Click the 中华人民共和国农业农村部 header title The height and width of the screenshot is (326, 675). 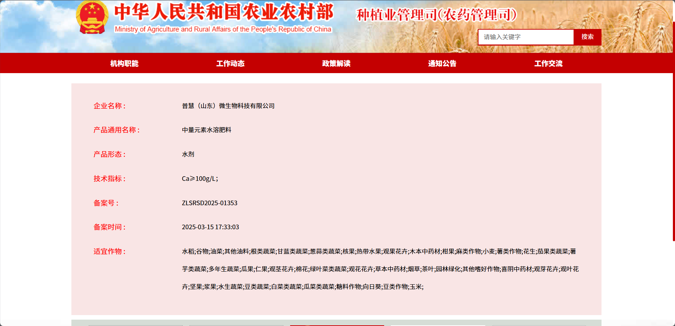[223, 12]
